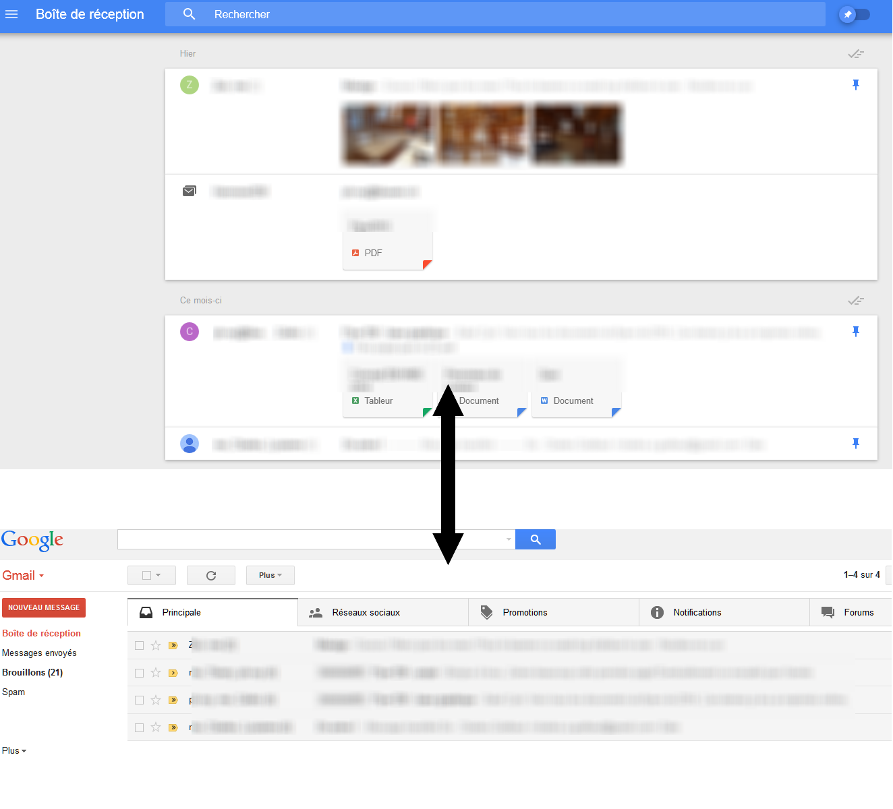This screenshot has height=809, width=893.
Task: Select the green Z sender avatar
Action: [x=190, y=85]
